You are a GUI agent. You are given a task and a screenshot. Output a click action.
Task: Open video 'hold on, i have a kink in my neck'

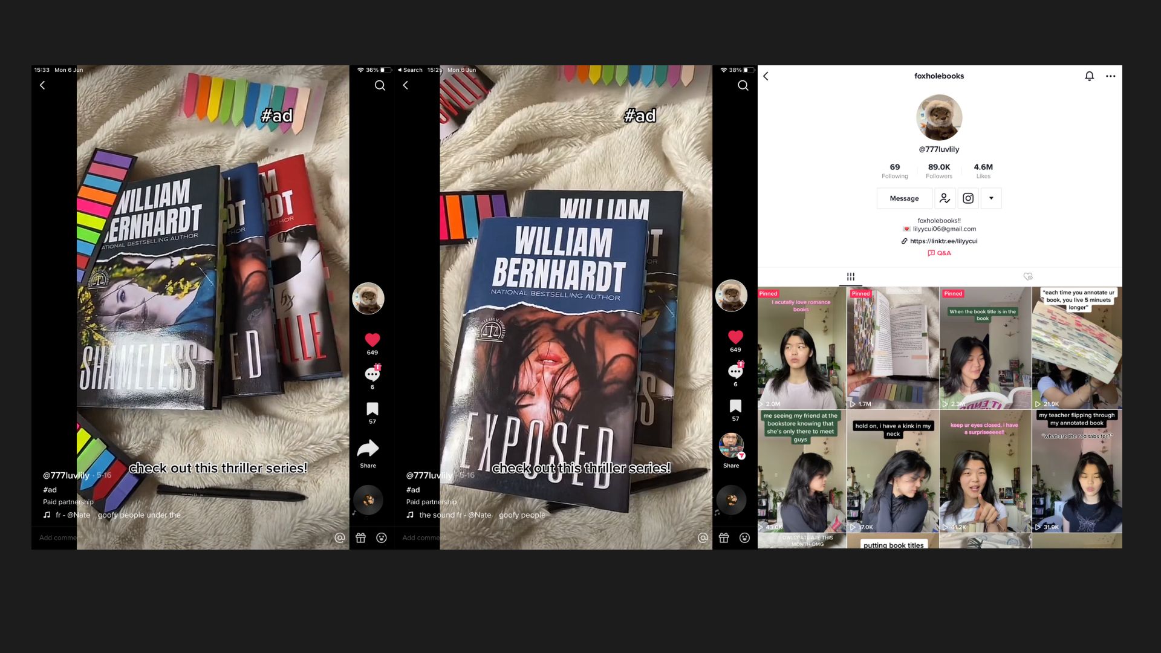[893, 471]
